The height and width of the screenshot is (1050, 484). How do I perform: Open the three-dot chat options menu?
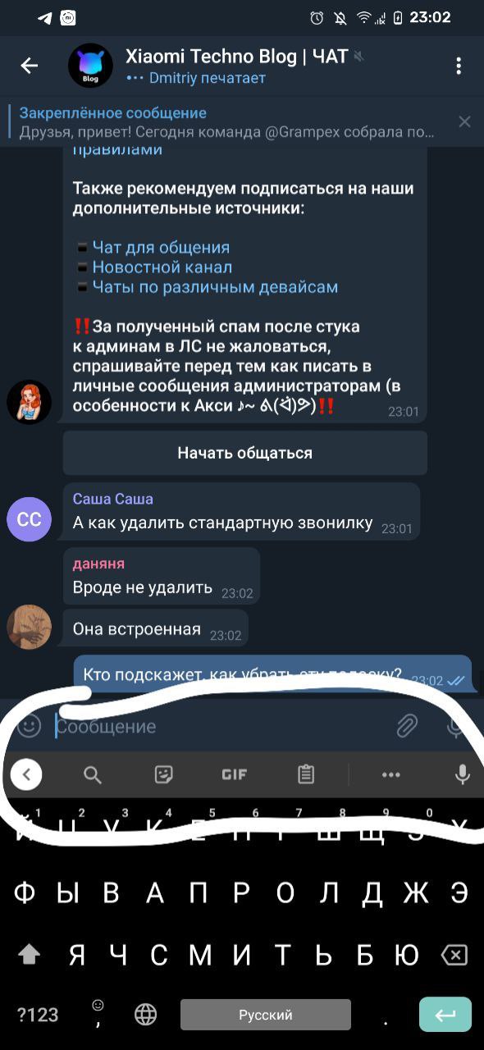pyautogui.click(x=459, y=66)
